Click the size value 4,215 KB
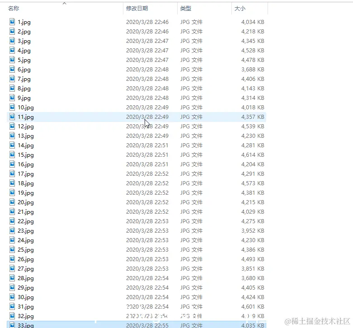 click(x=253, y=202)
